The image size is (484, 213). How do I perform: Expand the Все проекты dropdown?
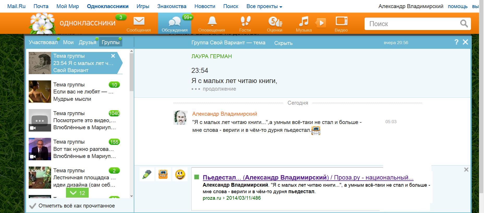[x=264, y=6]
